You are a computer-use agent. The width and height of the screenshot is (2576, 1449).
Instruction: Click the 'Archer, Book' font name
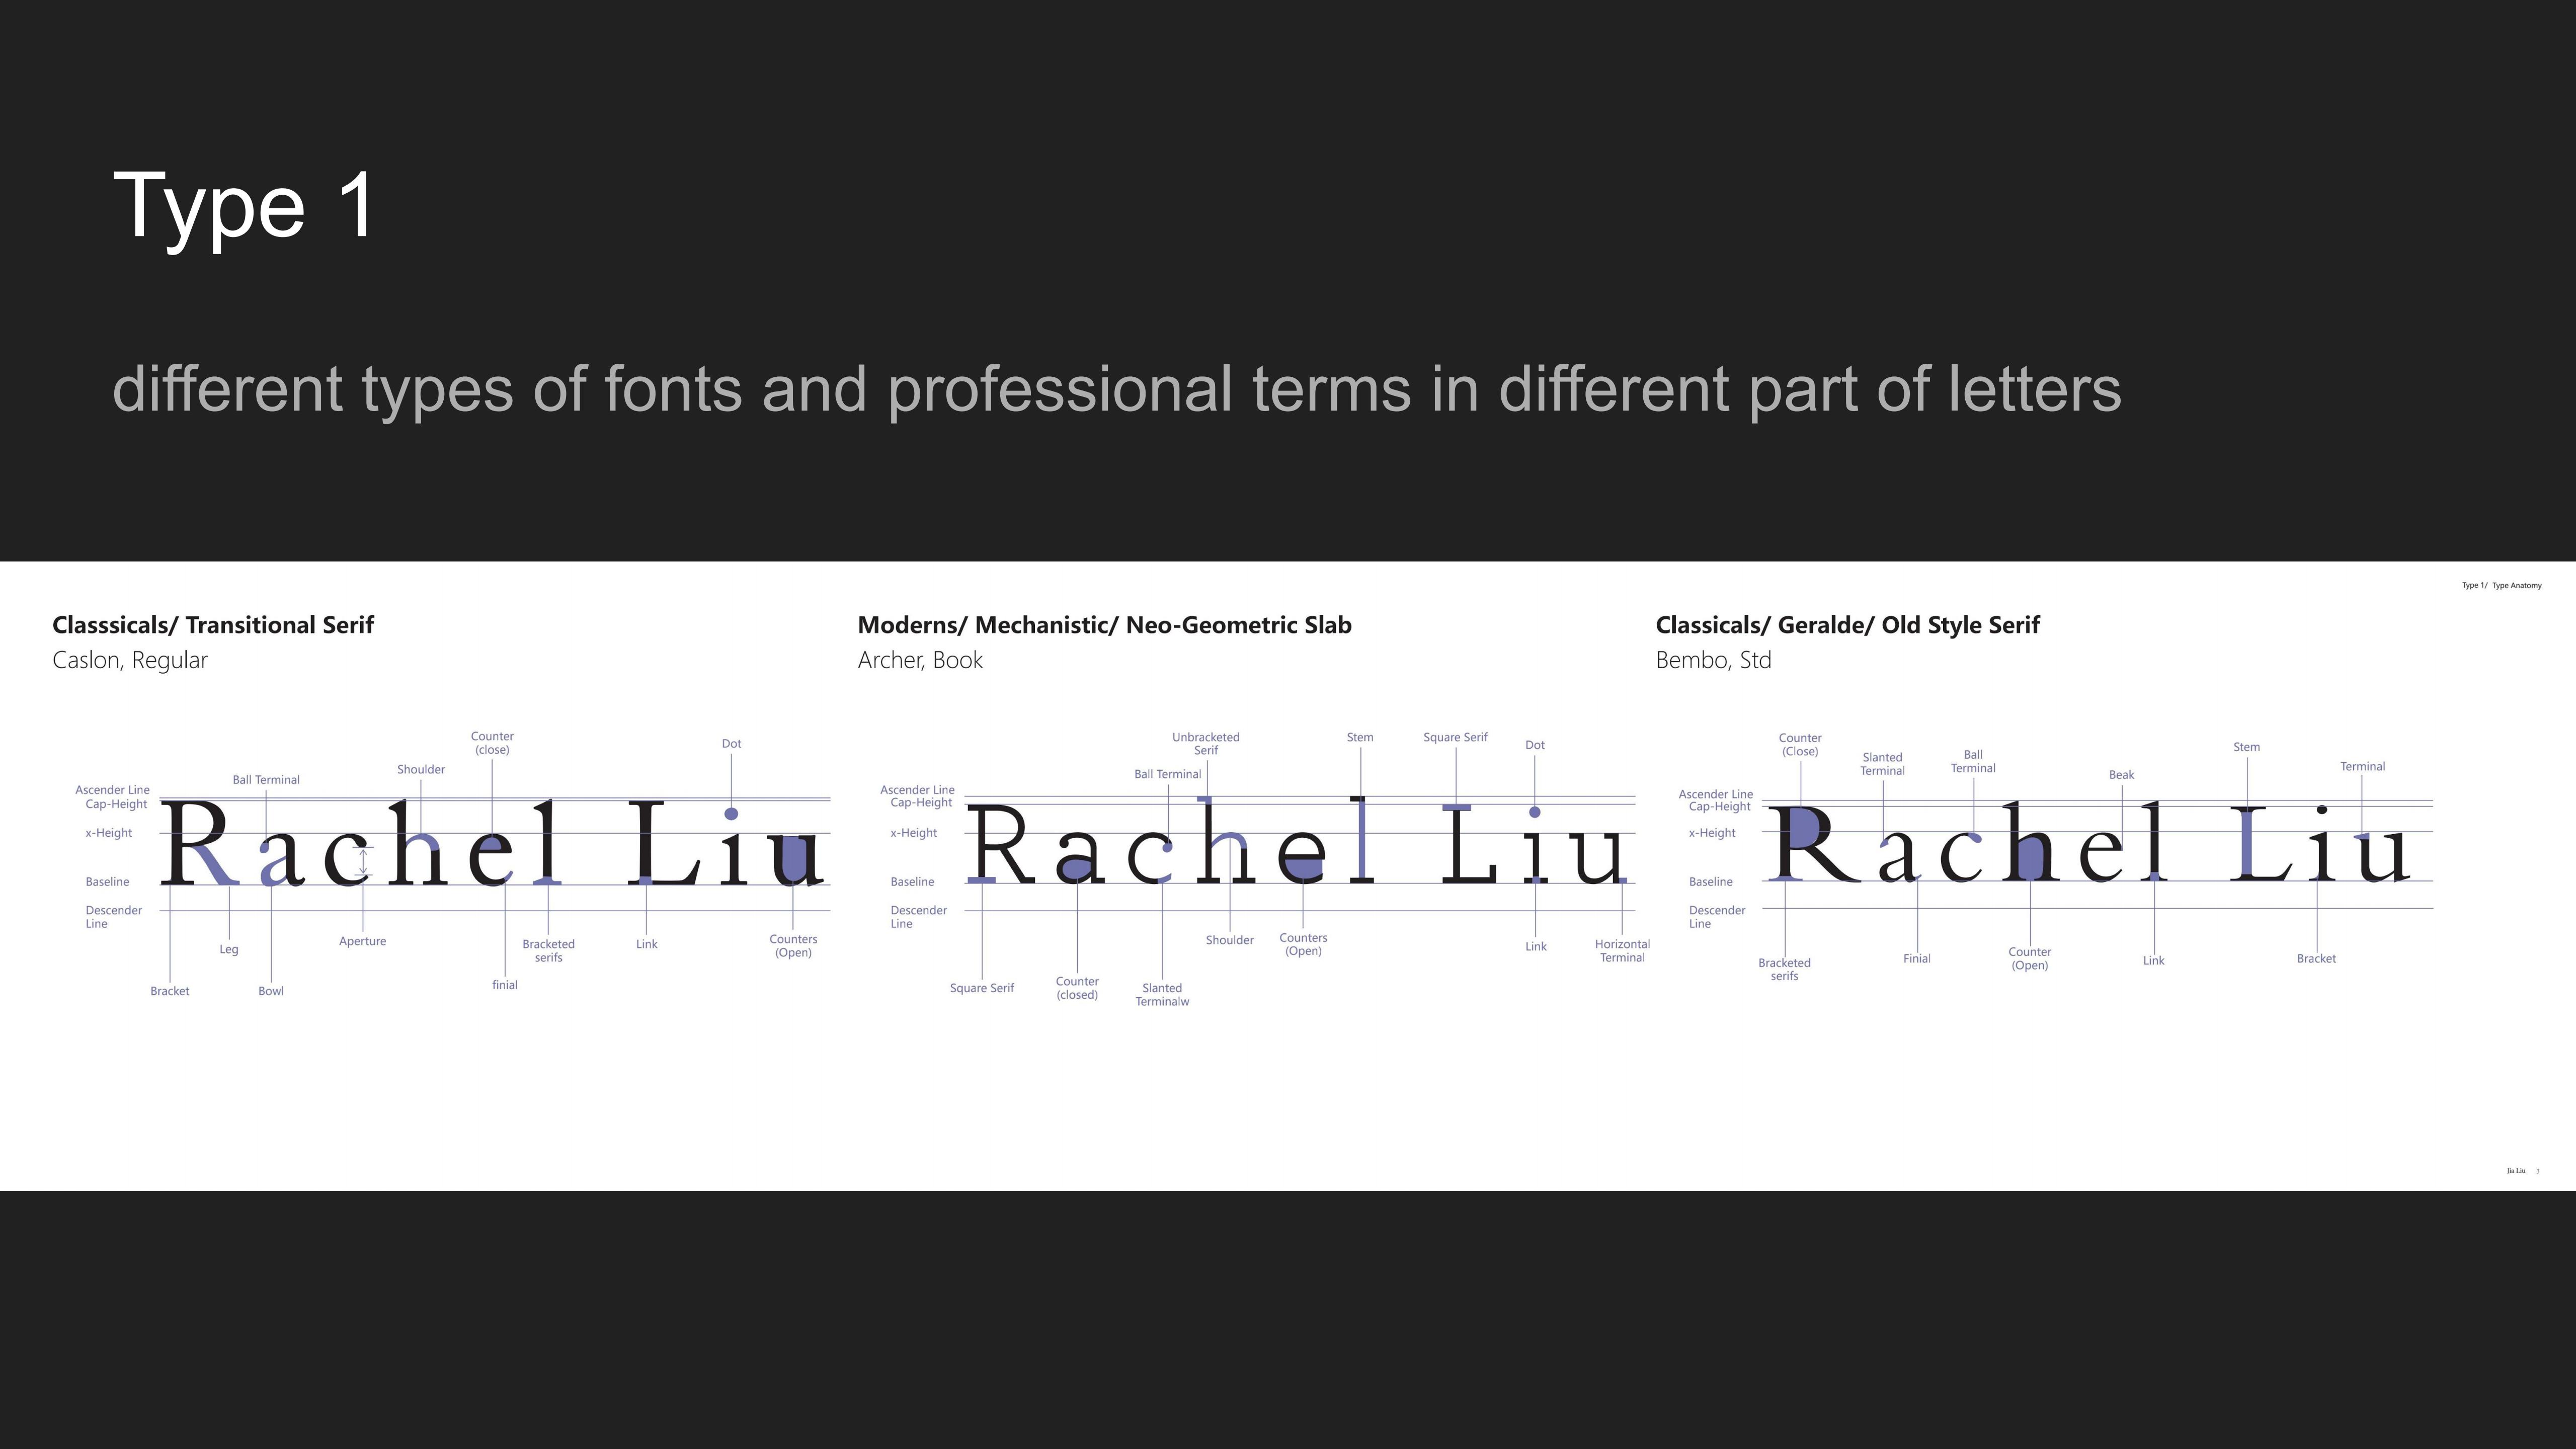(920, 660)
